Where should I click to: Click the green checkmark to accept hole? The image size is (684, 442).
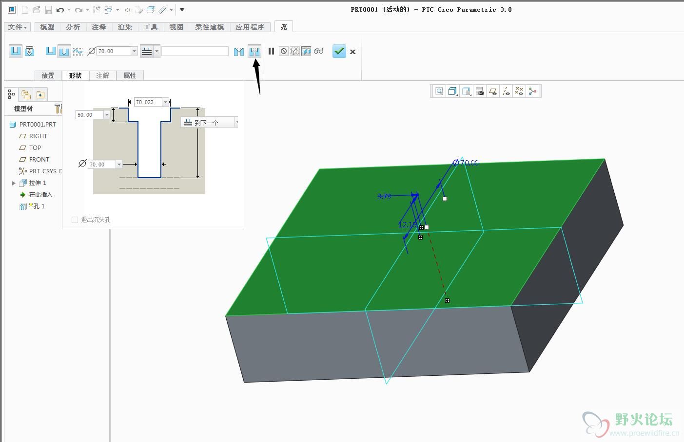point(339,51)
